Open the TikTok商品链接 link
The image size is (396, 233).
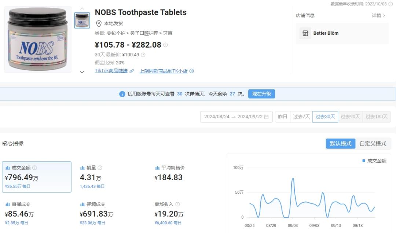[x=111, y=71]
